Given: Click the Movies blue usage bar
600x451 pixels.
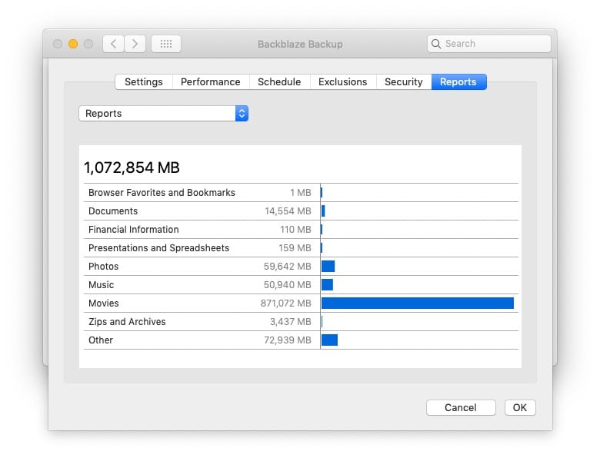Looking at the screenshot, I should (x=417, y=303).
